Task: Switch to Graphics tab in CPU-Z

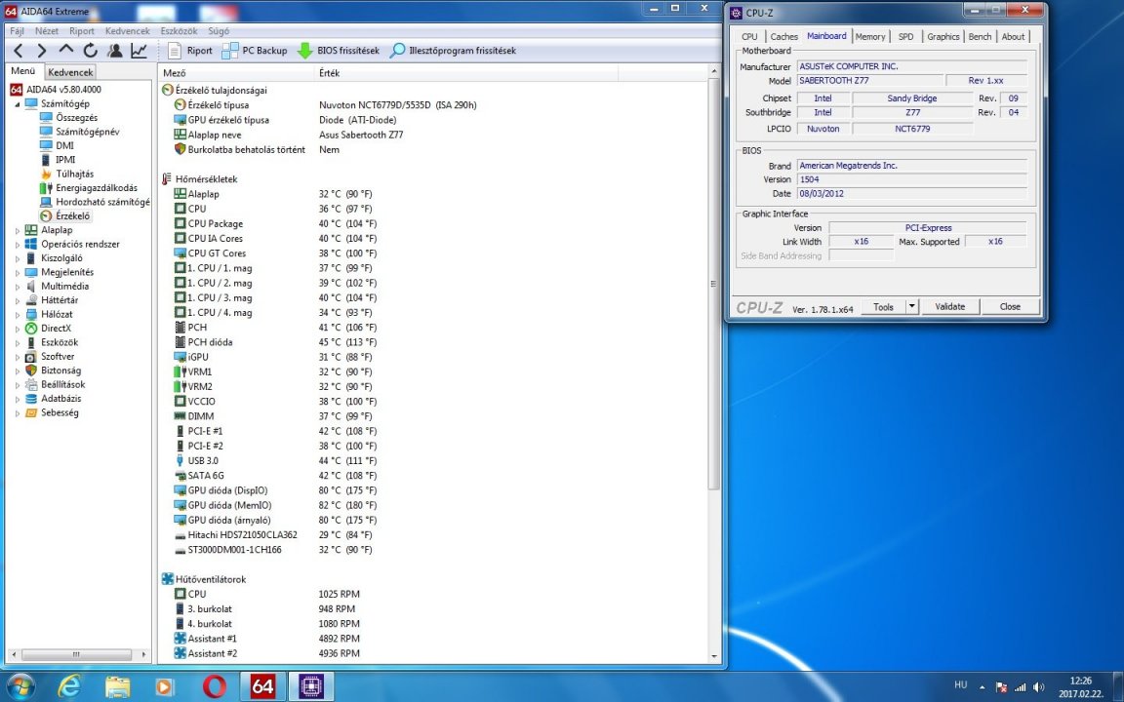Action: [943, 36]
